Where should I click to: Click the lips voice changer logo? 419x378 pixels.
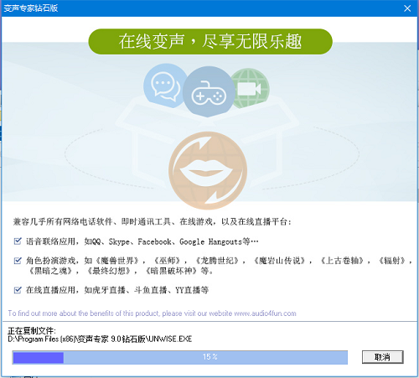(x=208, y=171)
